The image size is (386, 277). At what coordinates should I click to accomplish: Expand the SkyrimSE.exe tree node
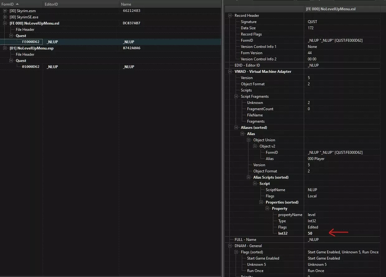[5, 17]
